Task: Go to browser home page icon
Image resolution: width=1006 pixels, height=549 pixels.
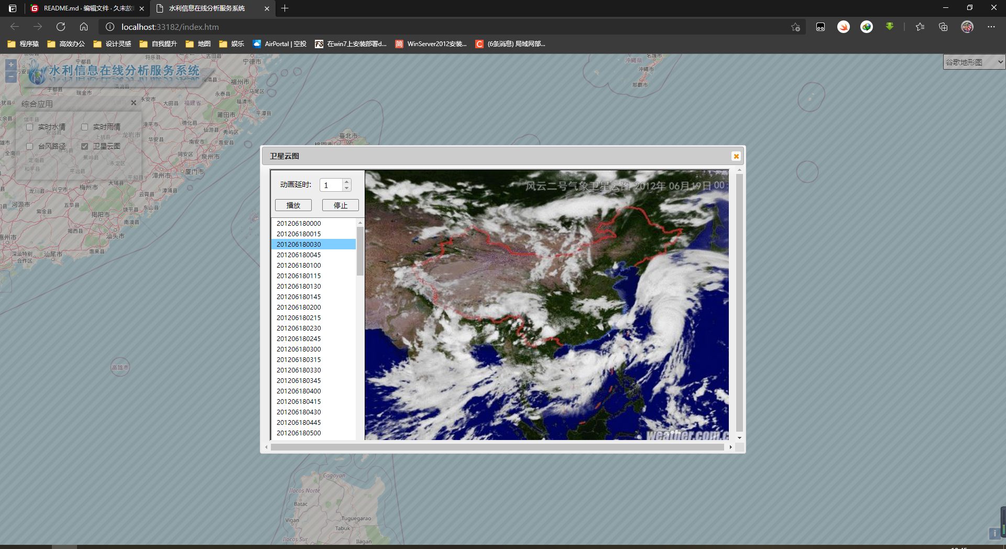Action: point(84,27)
